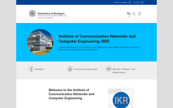Click arrow icon next to Faculty 05
Image resolution: width=173 pixels, height=108 pixels.
(142, 2)
